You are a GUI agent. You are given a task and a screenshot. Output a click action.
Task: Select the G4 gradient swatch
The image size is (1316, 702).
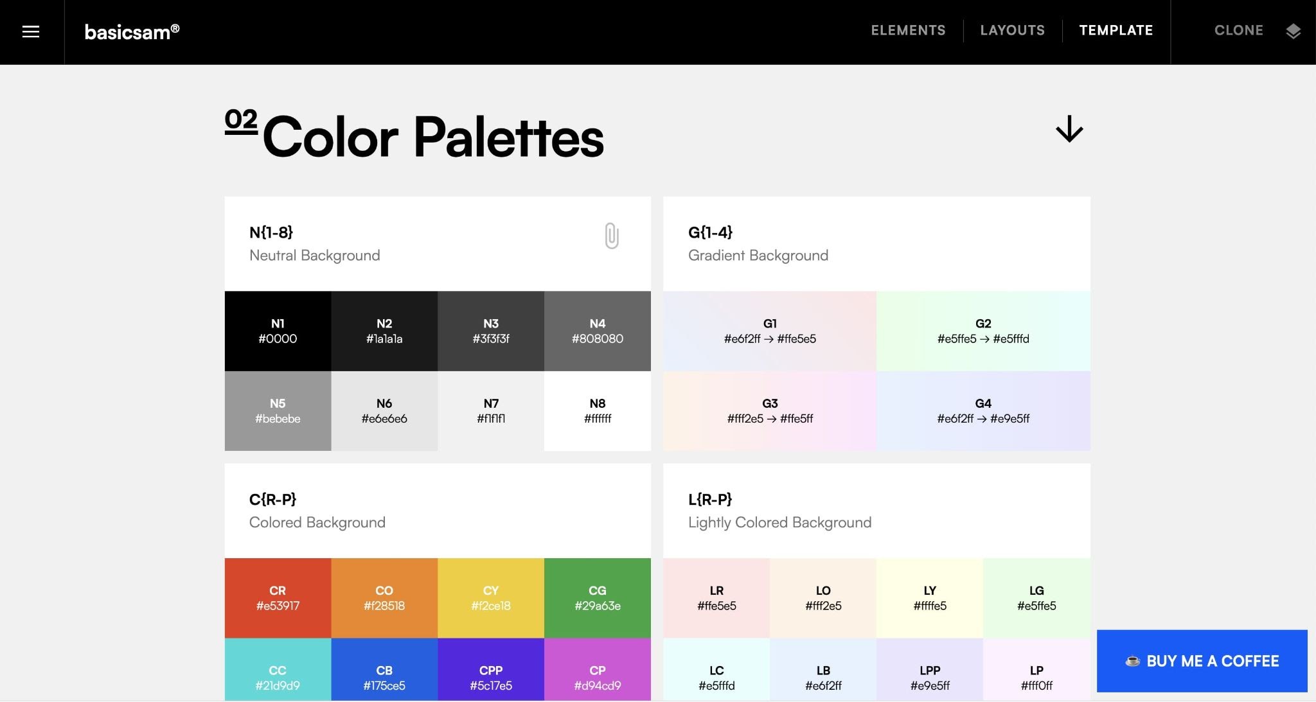[983, 410]
